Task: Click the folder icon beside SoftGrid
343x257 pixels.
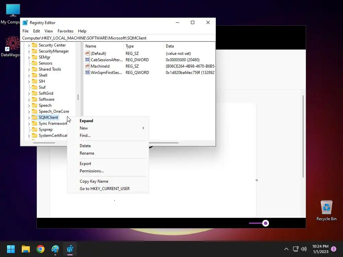Action: tap(35, 93)
